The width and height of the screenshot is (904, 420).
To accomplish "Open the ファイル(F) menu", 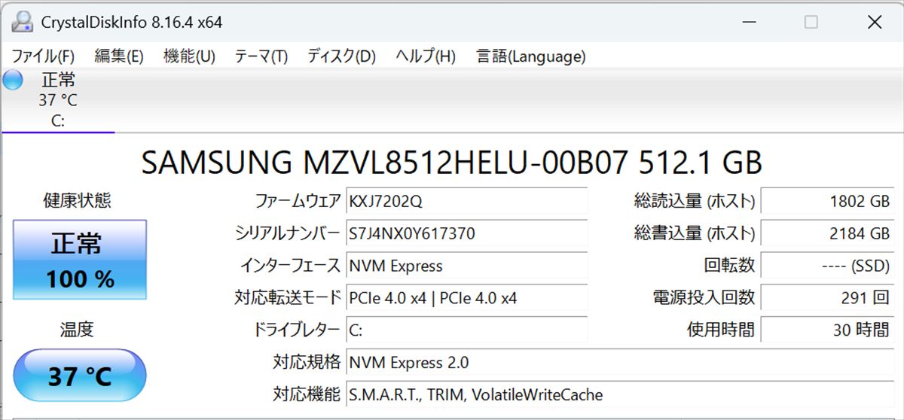I will click(43, 56).
